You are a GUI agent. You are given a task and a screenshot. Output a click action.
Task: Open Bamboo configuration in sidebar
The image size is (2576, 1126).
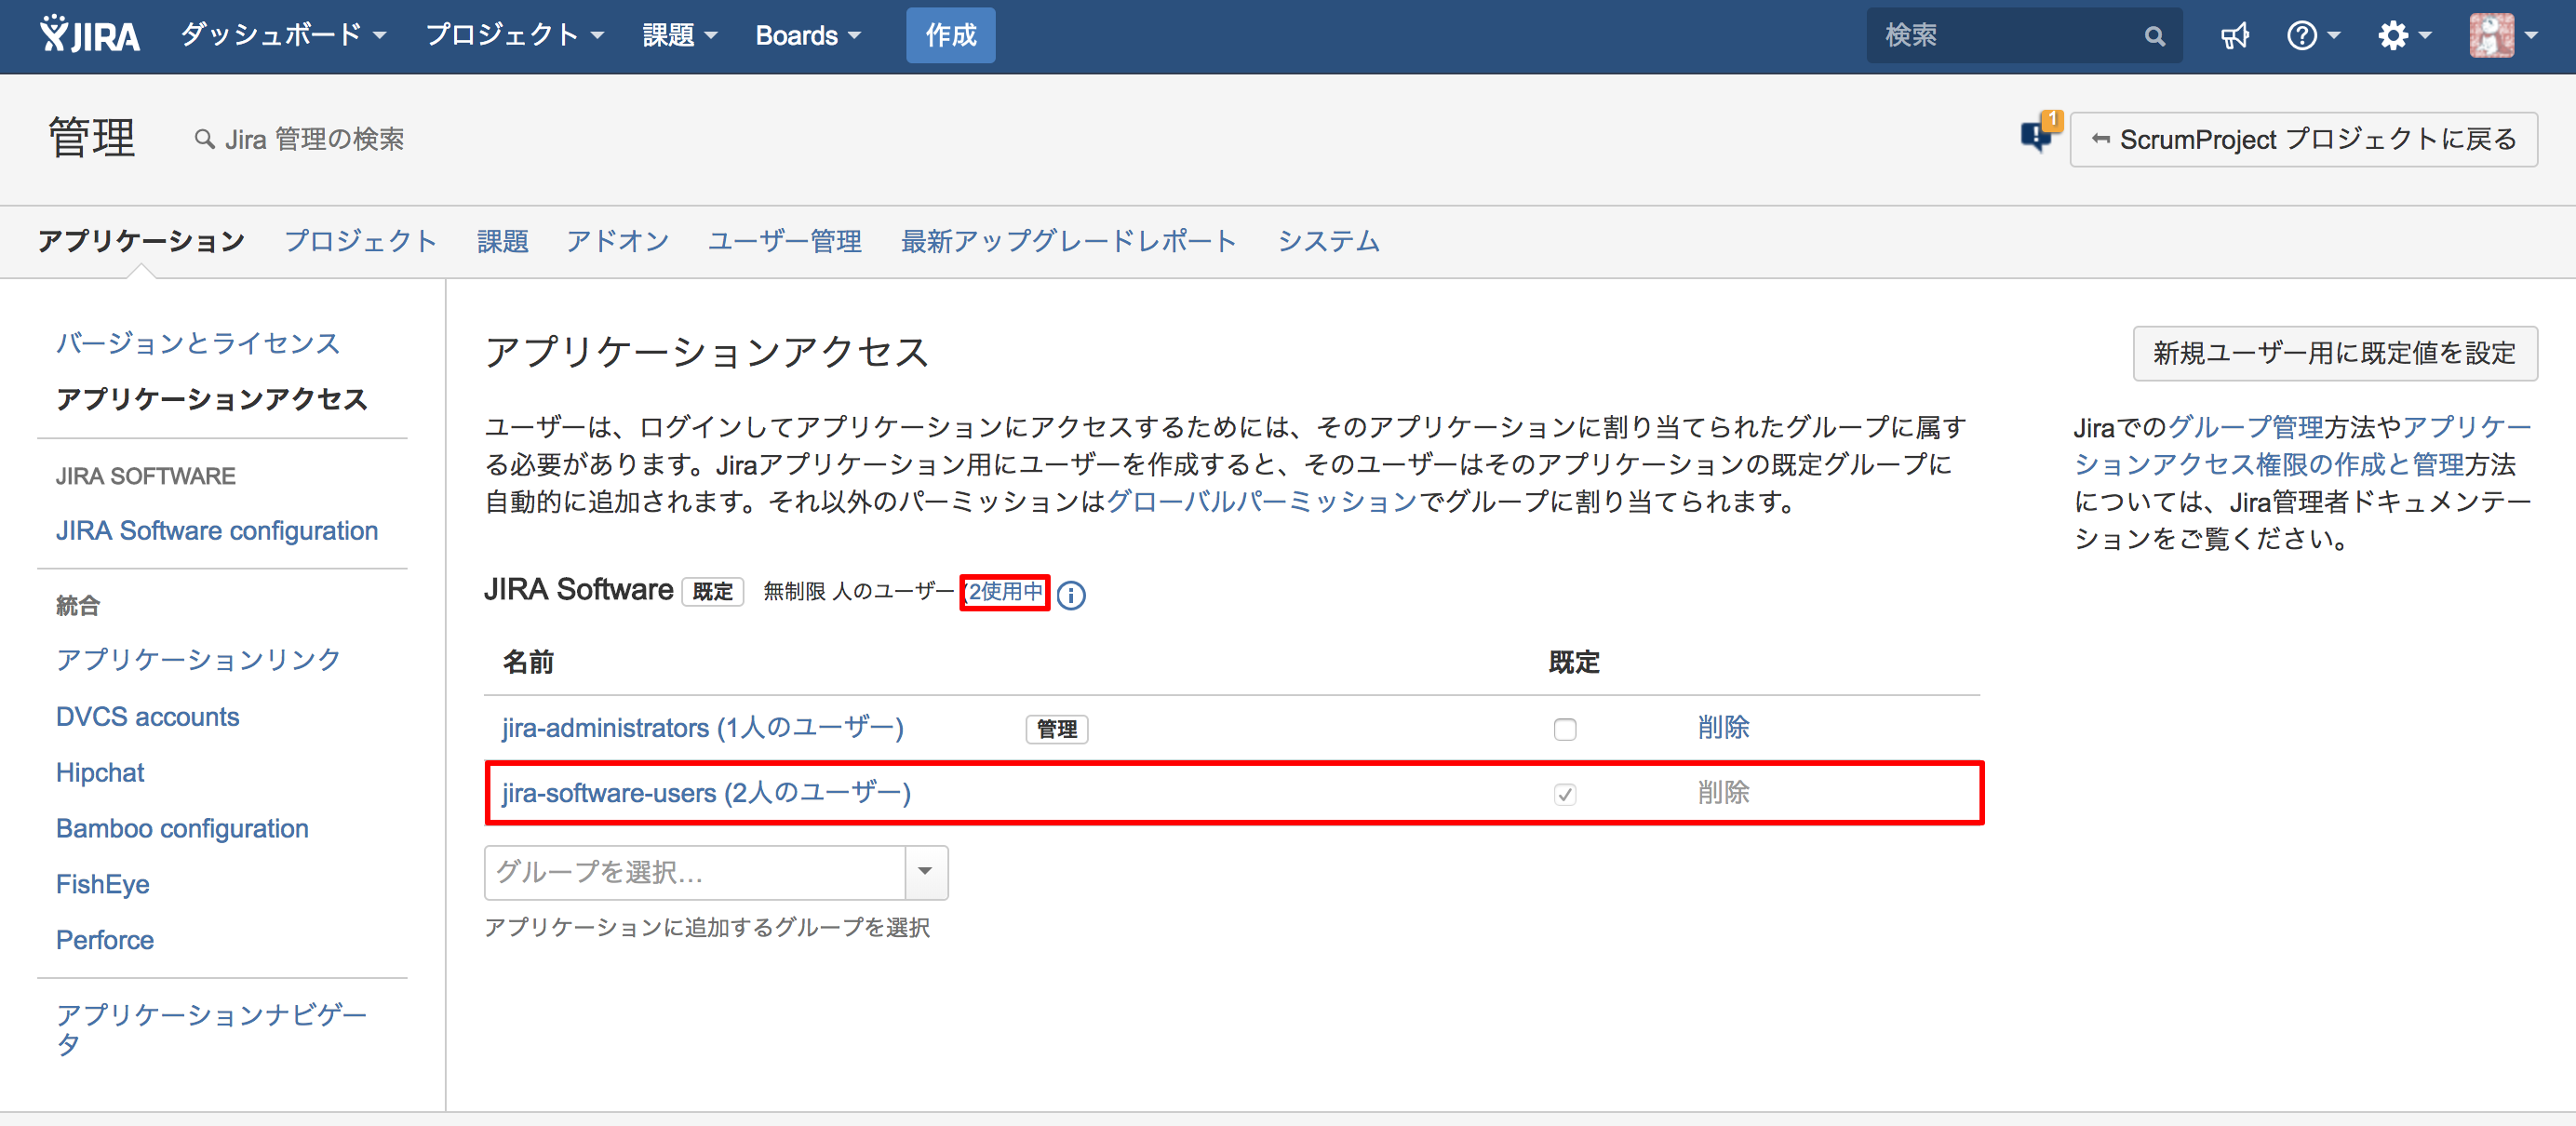pyautogui.click(x=182, y=829)
